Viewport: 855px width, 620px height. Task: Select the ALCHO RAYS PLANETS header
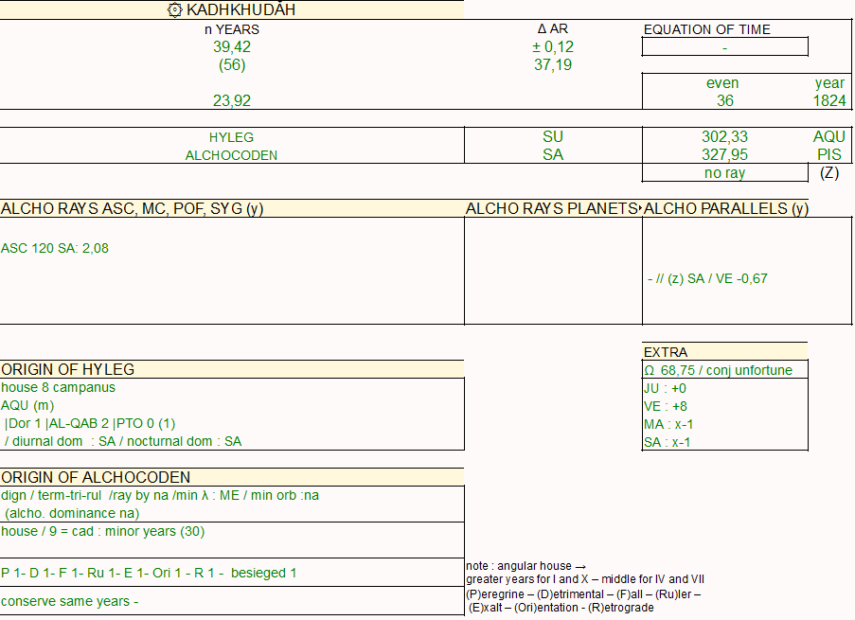point(552,209)
